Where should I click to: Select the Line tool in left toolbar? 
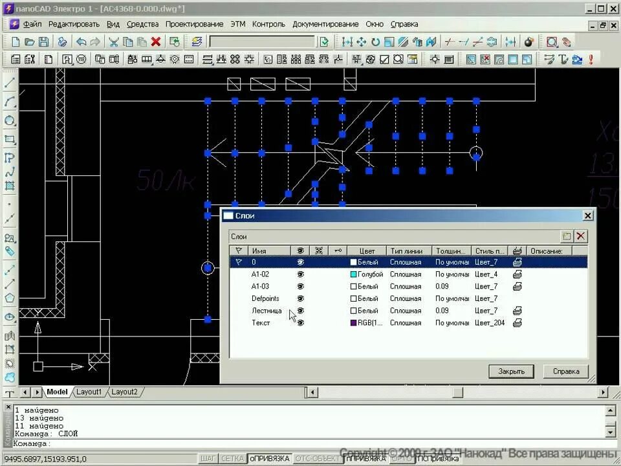pyautogui.click(x=10, y=82)
